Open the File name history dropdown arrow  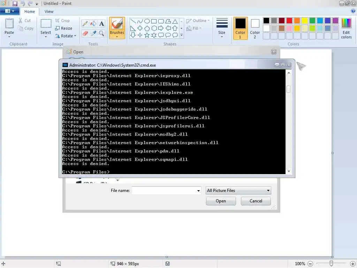(x=198, y=191)
